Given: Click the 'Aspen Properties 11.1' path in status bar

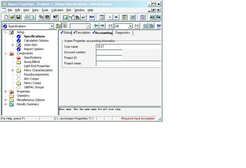Looking at the screenshot, I should pos(74,118).
